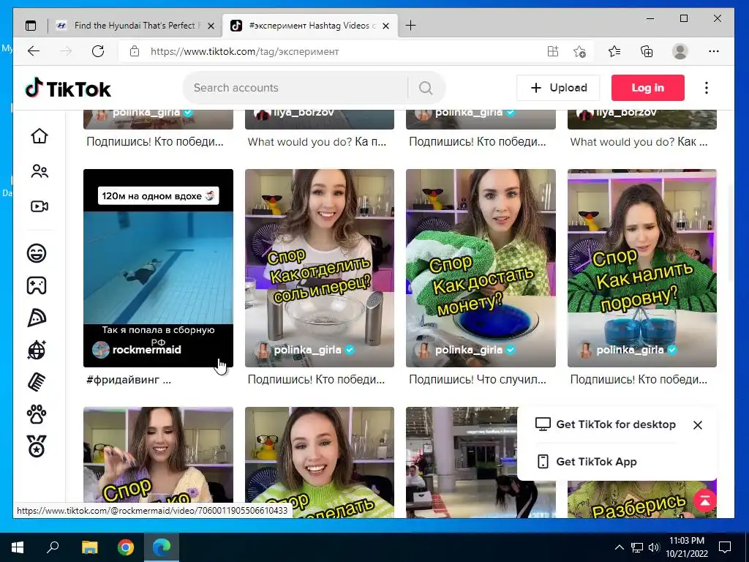Open the volume speaker icon in tray

point(654,547)
